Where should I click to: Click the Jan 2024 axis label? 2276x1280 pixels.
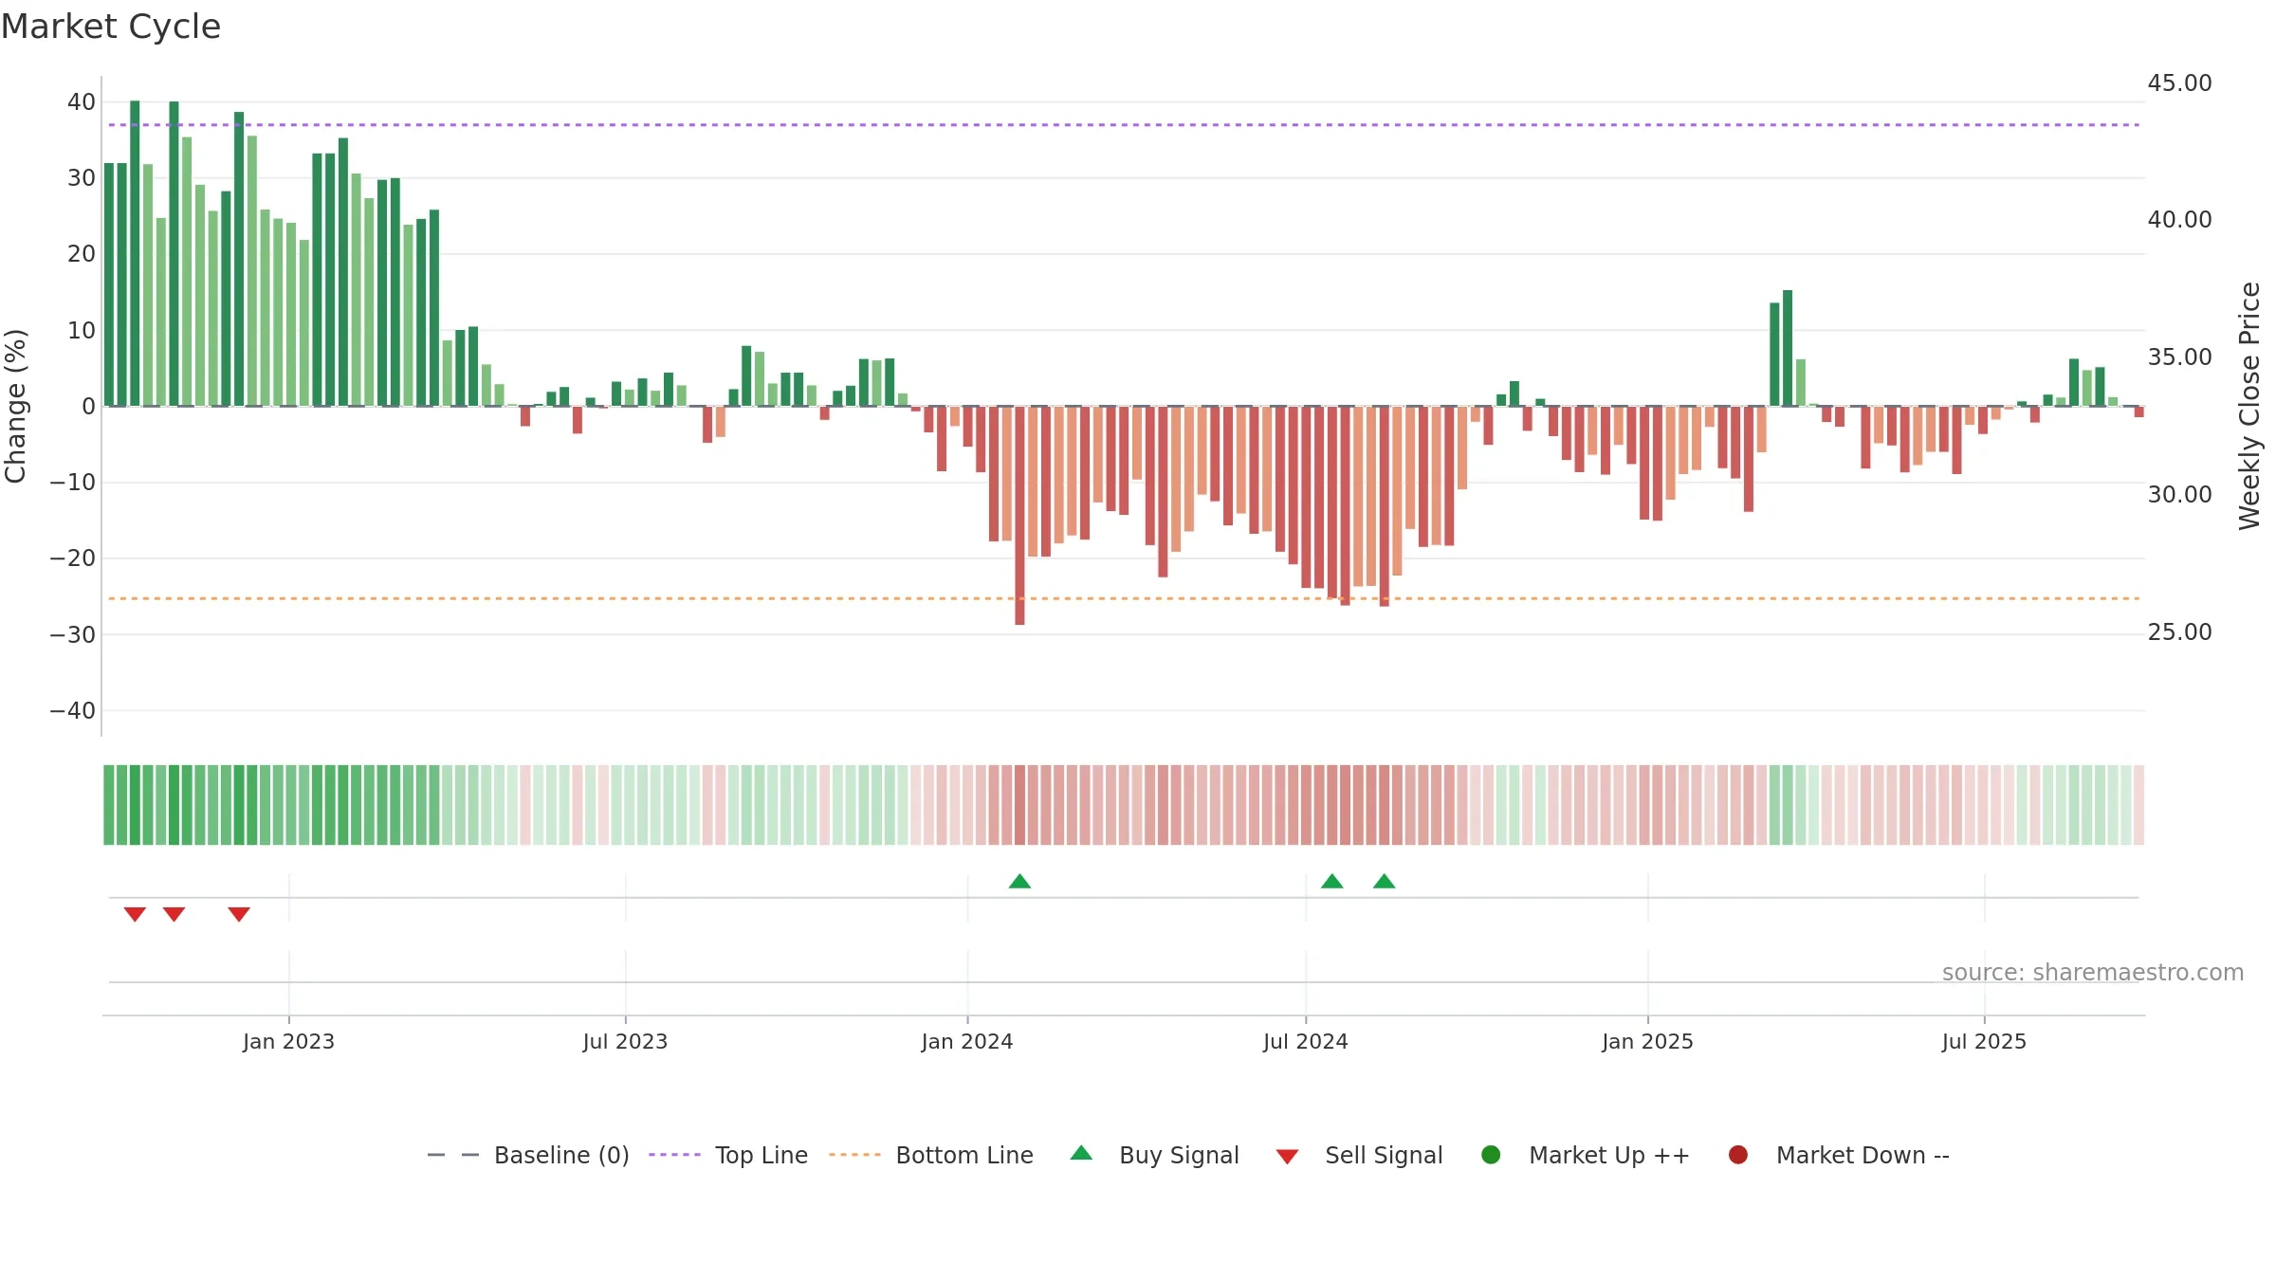[967, 1042]
